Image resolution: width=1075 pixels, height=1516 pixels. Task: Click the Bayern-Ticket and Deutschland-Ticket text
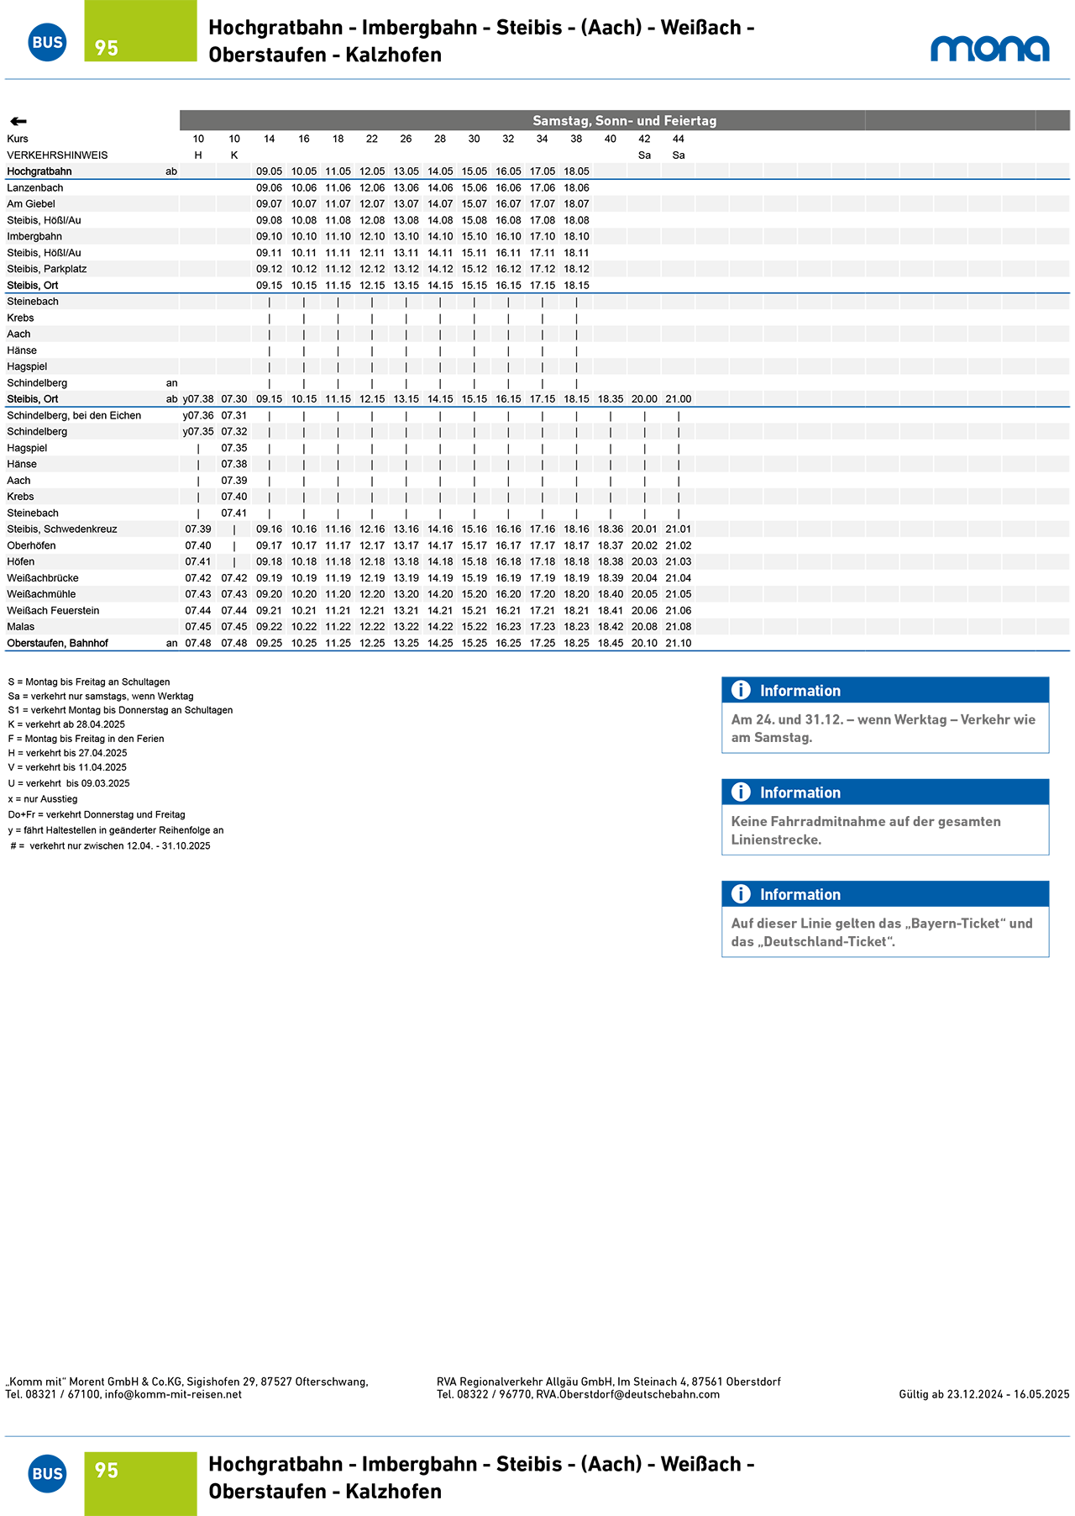(882, 932)
